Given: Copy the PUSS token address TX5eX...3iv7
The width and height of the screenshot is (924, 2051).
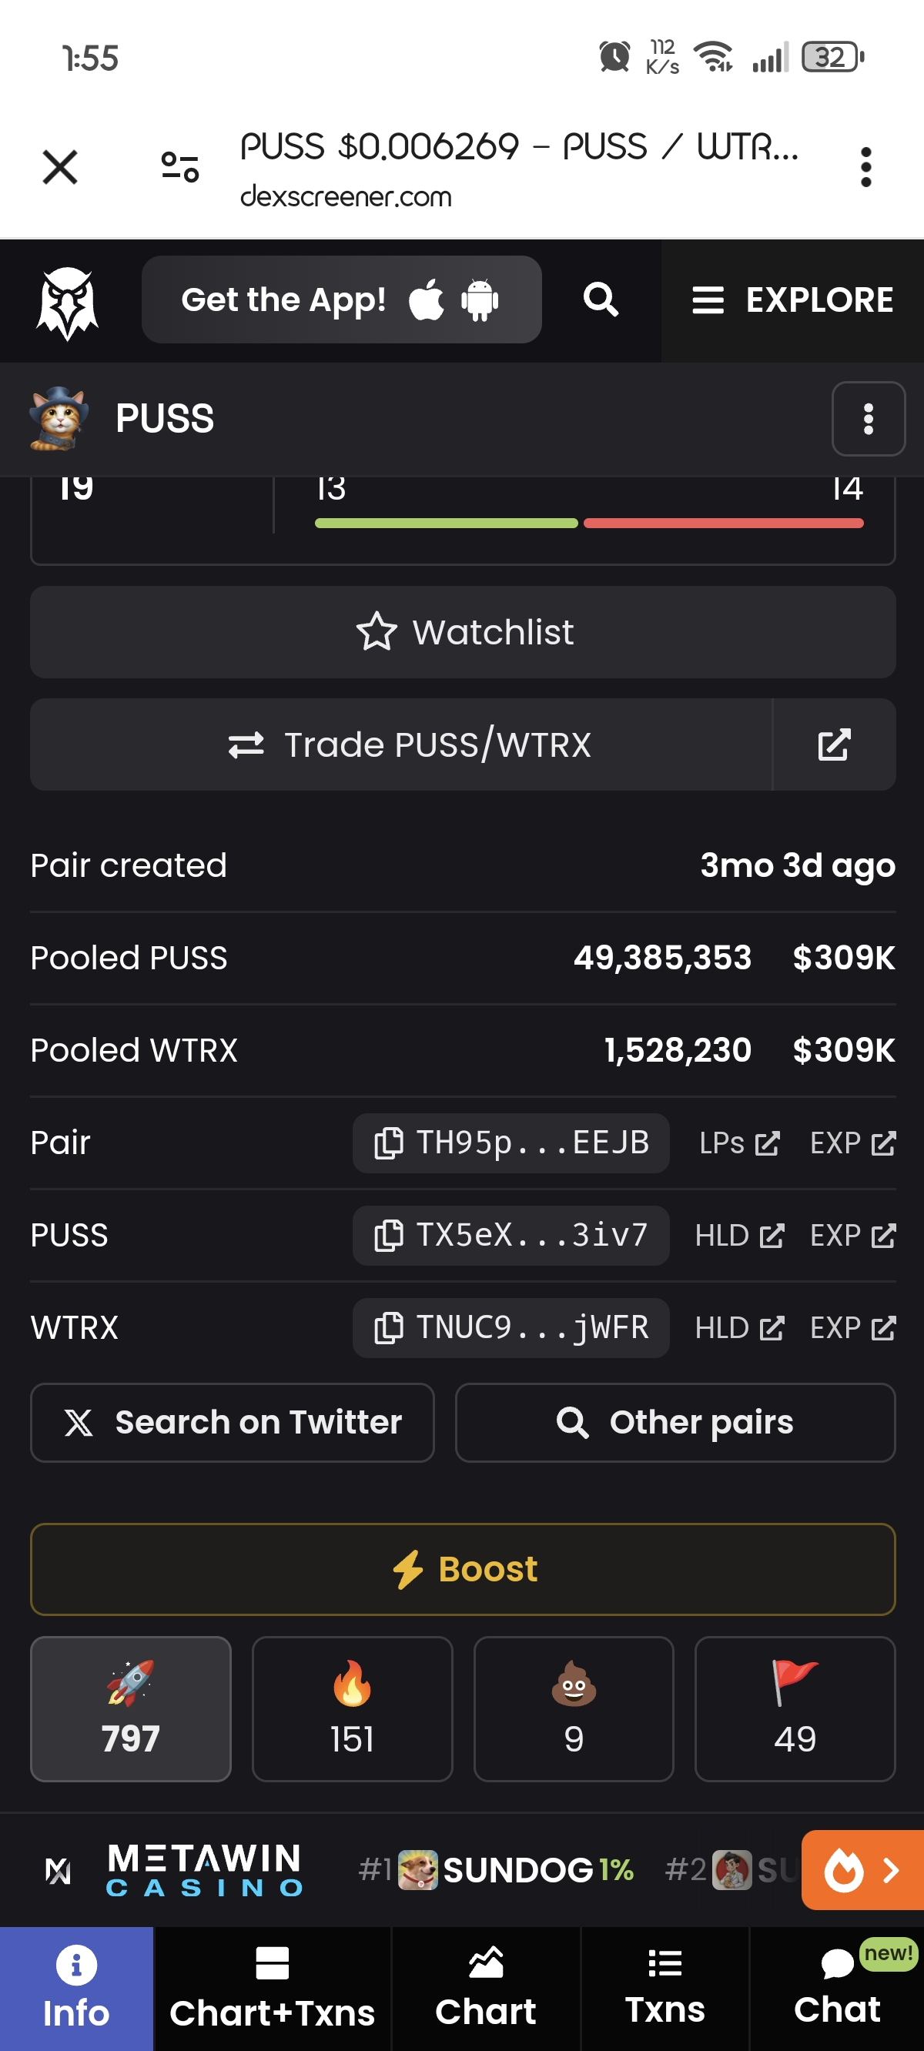Looking at the screenshot, I should point(511,1235).
